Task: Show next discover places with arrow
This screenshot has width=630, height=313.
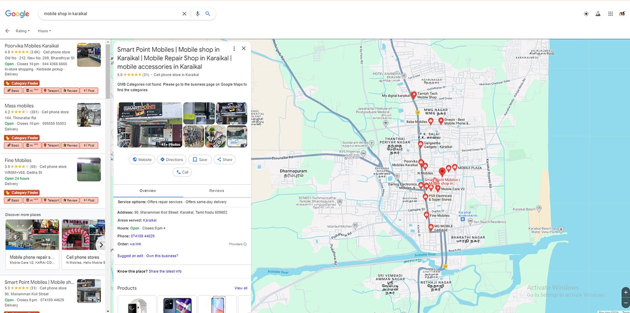Action: tap(100, 245)
